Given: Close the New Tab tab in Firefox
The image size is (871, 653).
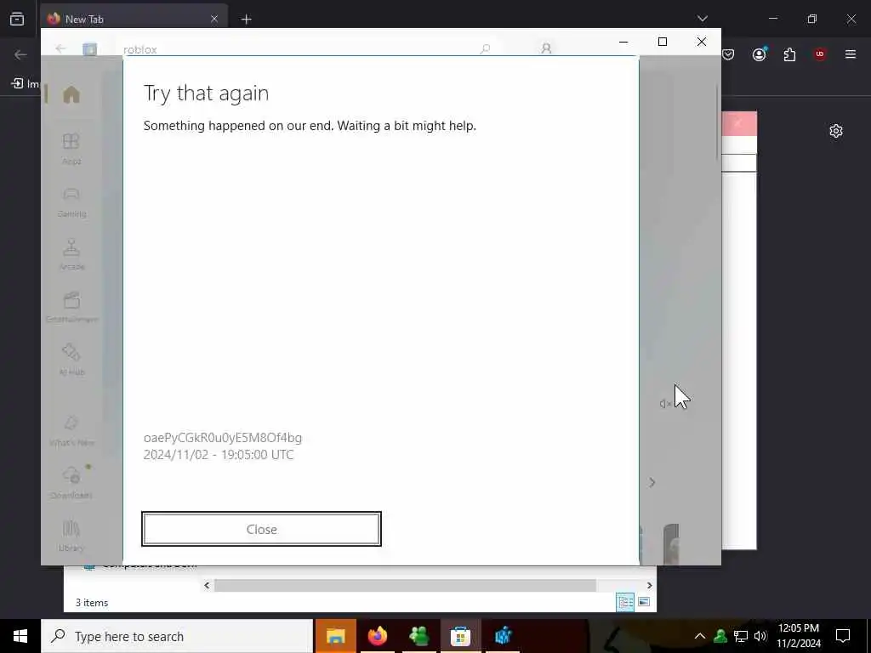Looking at the screenshot, I should (x=214, y=19).
